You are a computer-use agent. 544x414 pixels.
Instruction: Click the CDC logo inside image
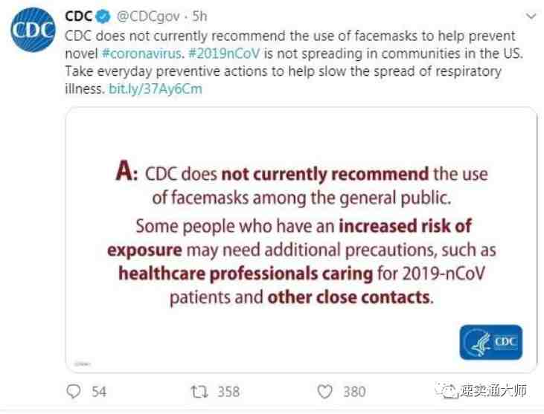coord(491,343)
